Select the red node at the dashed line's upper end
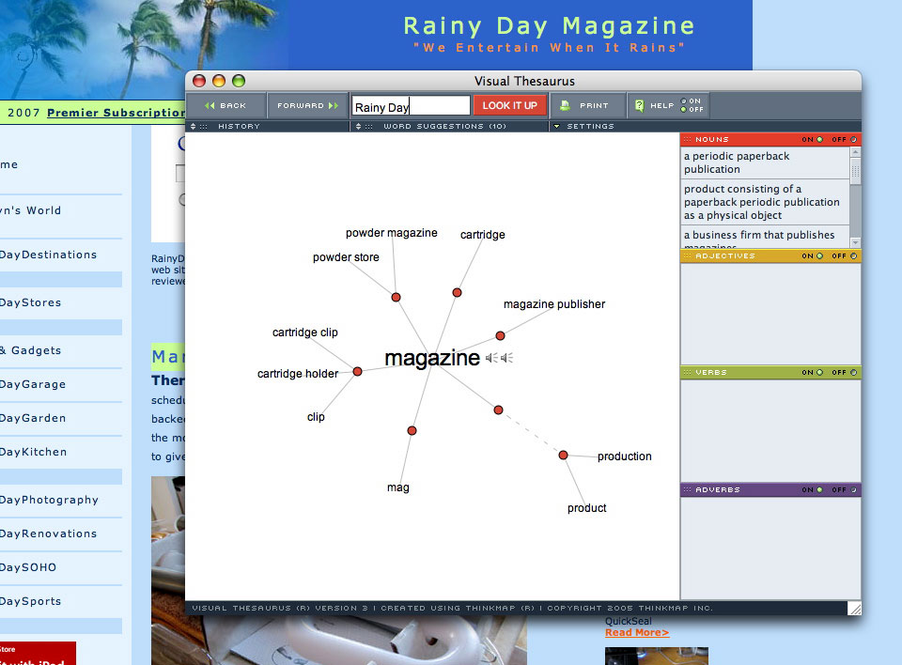902x665 pixels. [x=499, y=410]
